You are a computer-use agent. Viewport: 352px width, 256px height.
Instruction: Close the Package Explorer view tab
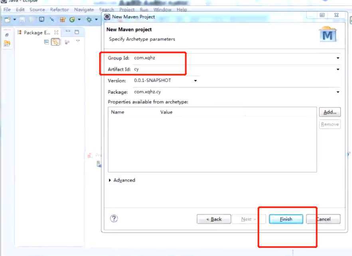[56, 33]
